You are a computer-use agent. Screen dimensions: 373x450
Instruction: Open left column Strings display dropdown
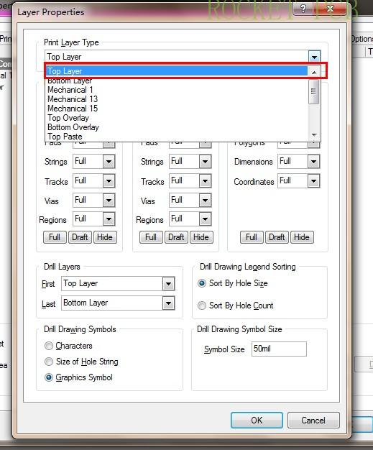click(x=109, y=161)
